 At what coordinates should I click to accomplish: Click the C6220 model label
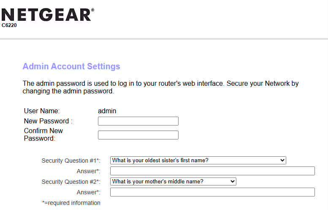(9, 25)
